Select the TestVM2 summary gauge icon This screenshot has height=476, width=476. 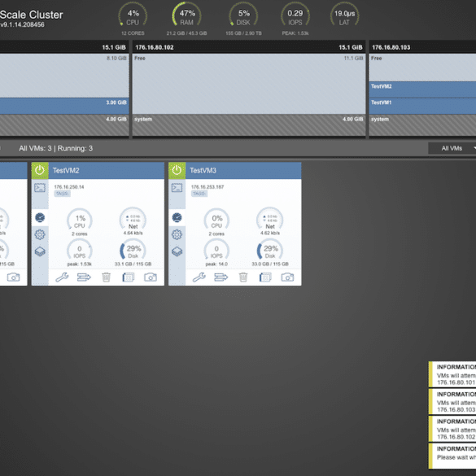(40, 217)
